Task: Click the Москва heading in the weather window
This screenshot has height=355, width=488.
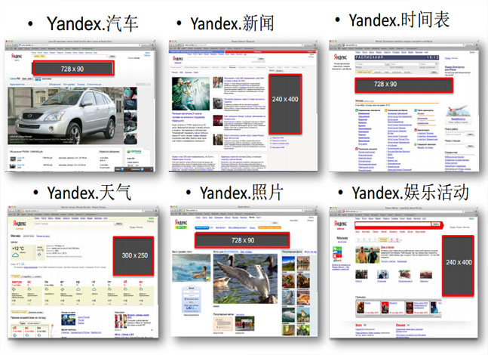Action: point(15,236)
